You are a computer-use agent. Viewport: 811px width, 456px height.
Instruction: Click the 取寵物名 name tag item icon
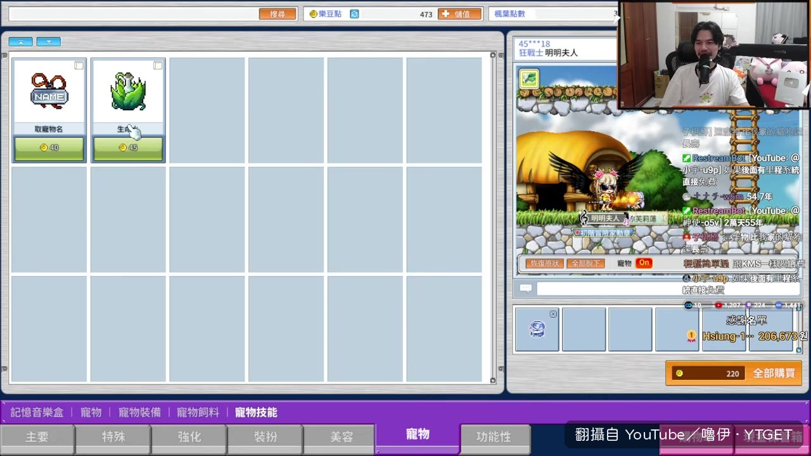pos(49,91)
